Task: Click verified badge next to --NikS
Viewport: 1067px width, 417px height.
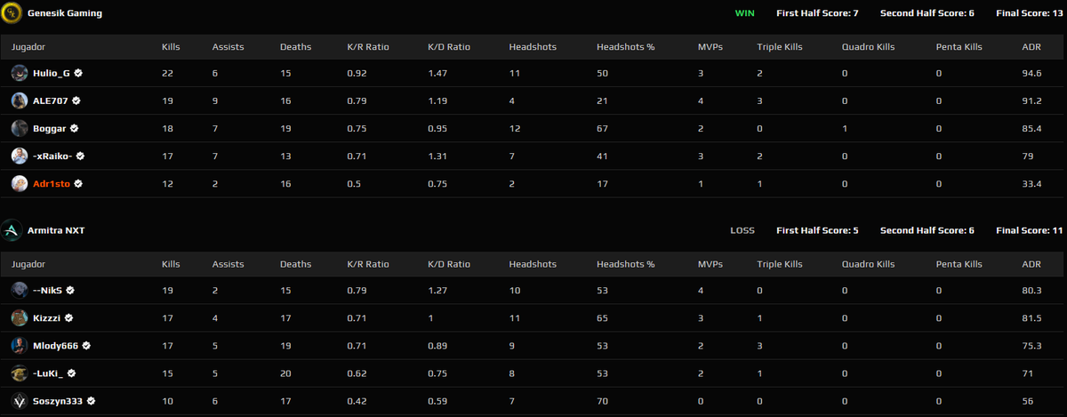Action: tap(69, 290)
